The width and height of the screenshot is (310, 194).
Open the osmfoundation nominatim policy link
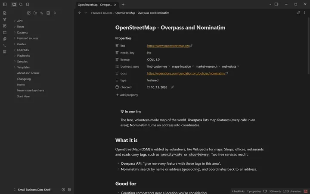click(186, 73)
